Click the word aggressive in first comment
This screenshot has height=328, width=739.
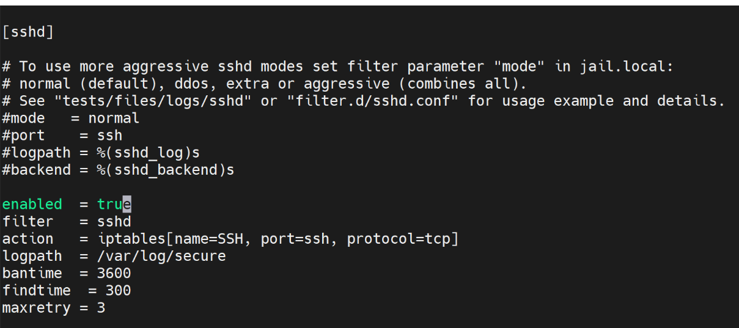click(x=165, y=66)
